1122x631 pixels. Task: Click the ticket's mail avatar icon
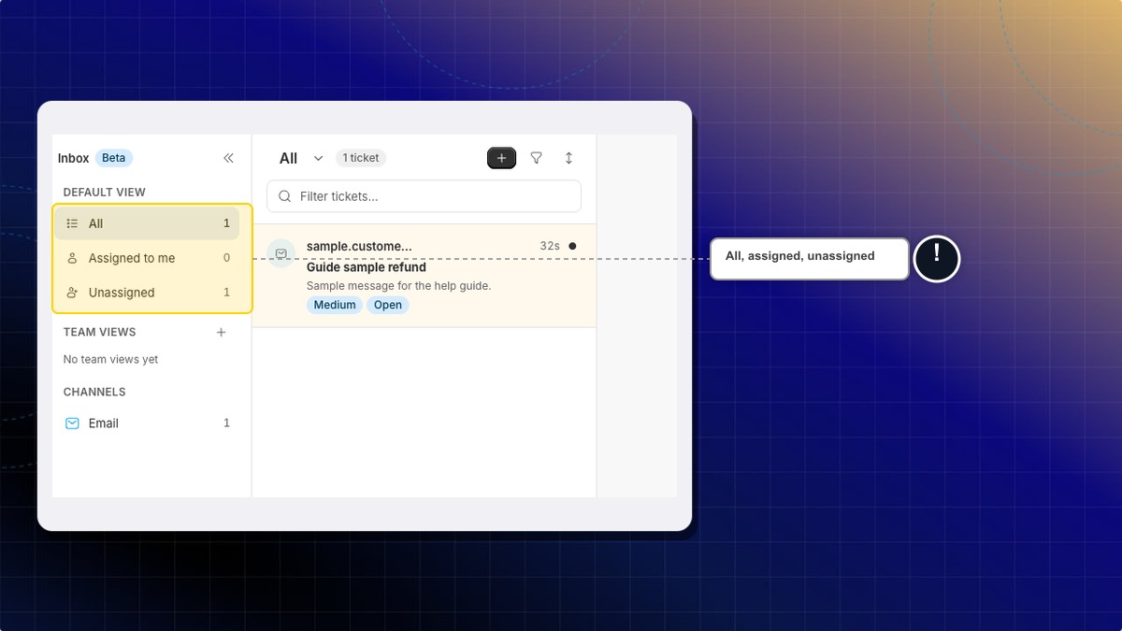(x=281, y=253)
